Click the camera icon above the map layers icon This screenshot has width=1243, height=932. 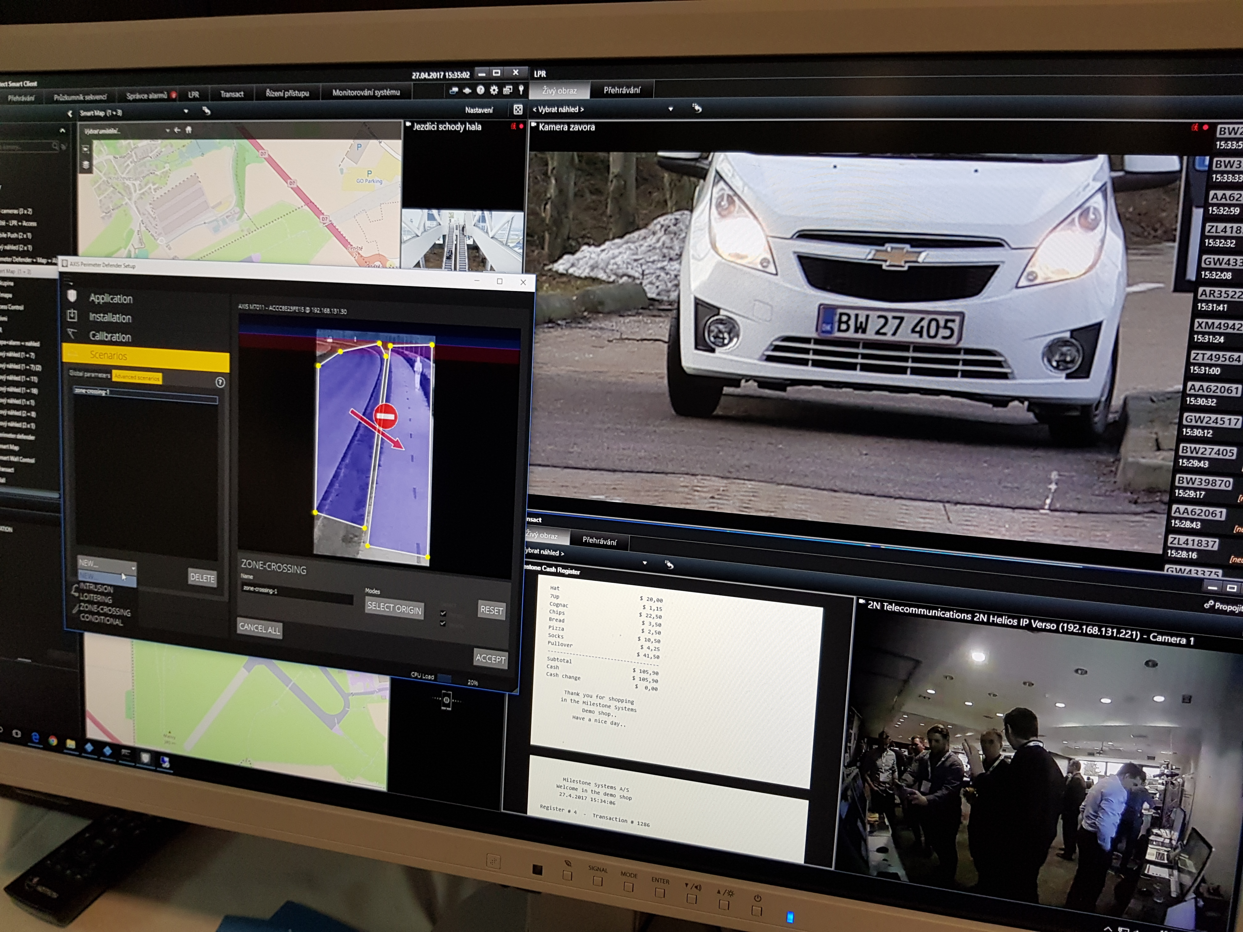click(85, 149)
